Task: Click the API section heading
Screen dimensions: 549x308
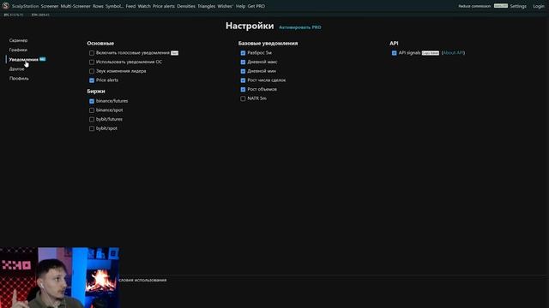Action: point(394,44)
